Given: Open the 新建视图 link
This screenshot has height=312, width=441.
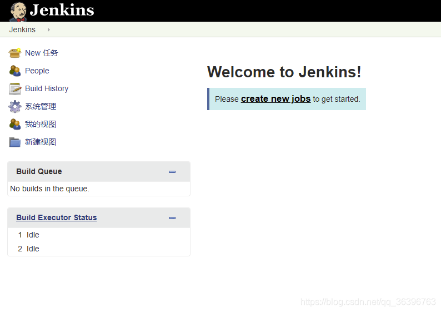Looking at the screenshot, I should point(41,142).
